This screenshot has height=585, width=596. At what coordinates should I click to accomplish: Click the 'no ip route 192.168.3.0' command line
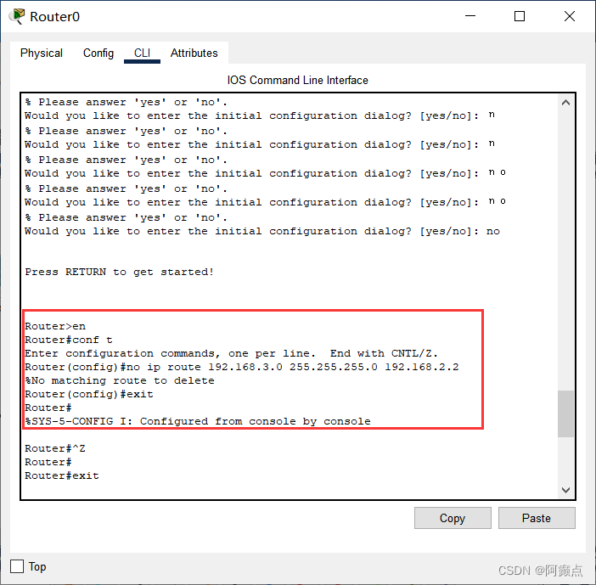242,367
